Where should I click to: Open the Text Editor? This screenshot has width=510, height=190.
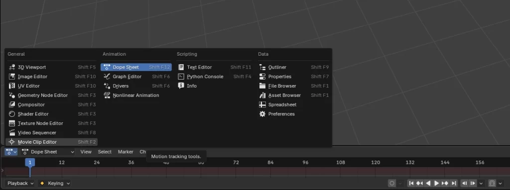coord(214,67)
